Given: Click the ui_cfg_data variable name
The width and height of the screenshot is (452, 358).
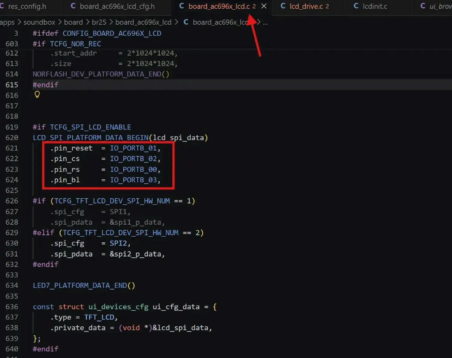Looking at the screenshot, I should tap(176, 307).
